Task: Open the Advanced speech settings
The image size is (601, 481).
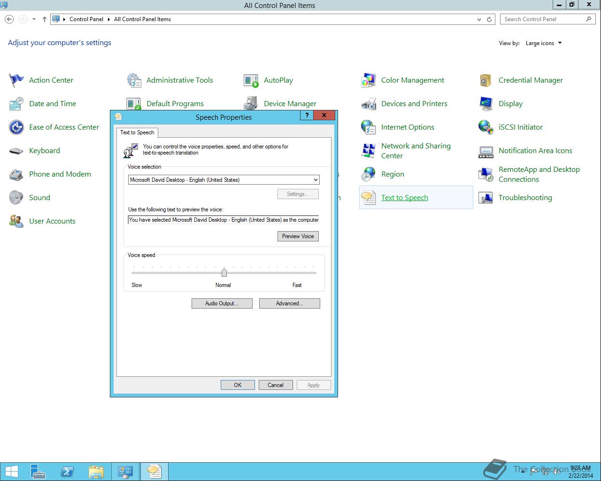Action: (290, 303)
